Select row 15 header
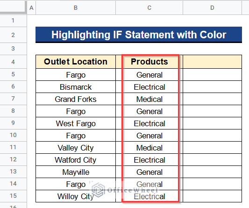 13,196
